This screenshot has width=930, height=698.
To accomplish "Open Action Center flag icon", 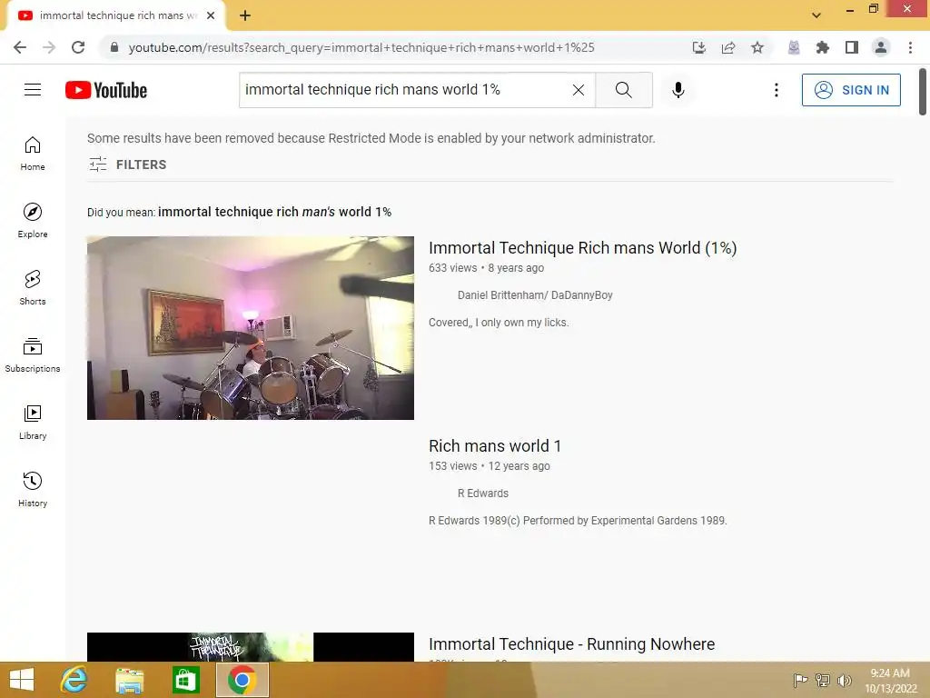I will tap(800, 680).
